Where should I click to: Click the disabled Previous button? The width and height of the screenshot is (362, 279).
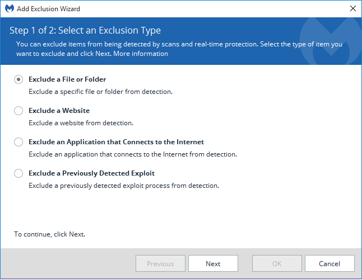pos(160,263)
